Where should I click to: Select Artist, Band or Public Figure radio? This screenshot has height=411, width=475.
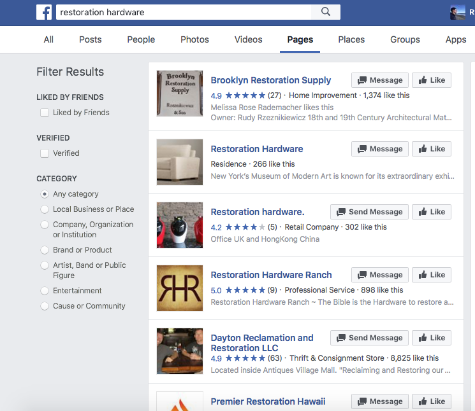45,265
